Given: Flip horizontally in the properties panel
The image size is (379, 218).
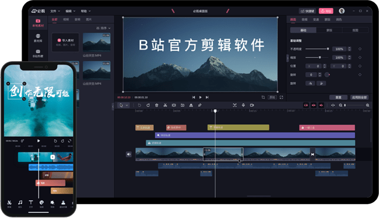Looking at the screenshot, I should tap(310, 83).
